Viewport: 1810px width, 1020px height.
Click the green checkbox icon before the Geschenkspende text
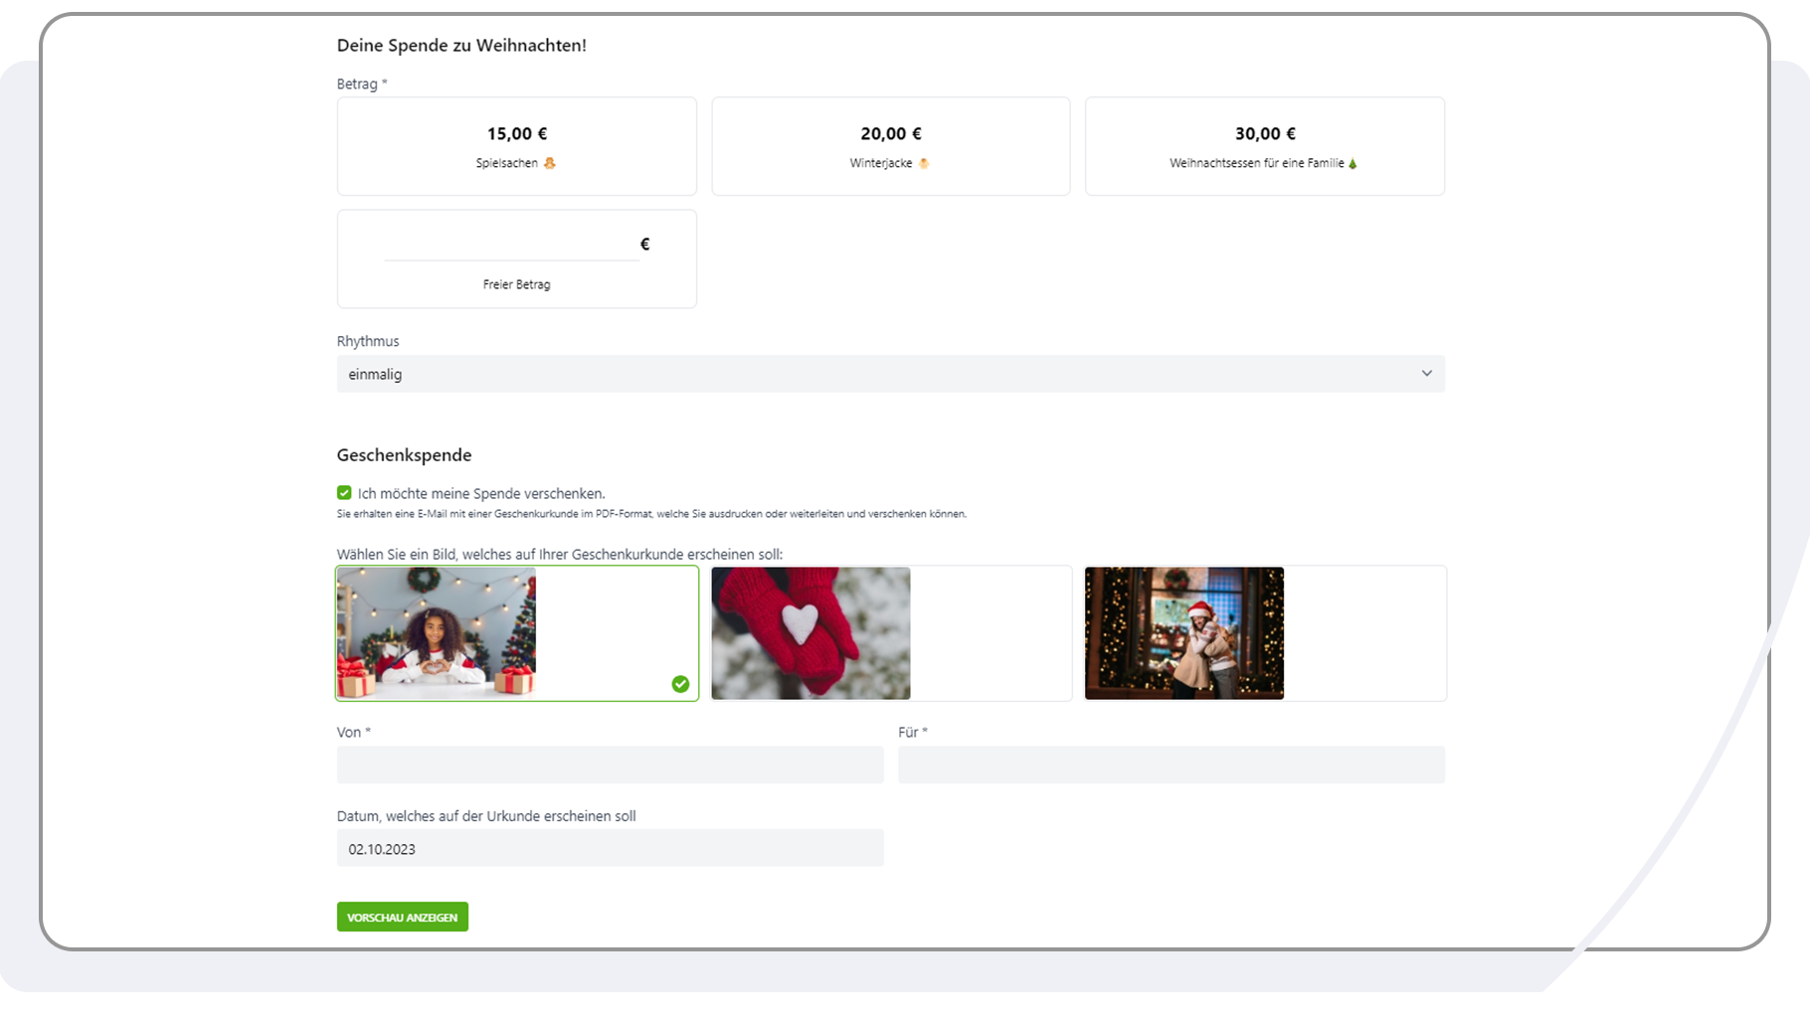tap(344, 492)
